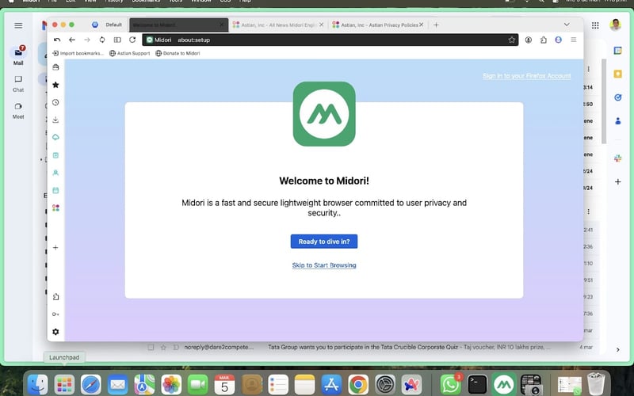
Task: Open the Bookmarks star in Midori sidebar
Action: (x=55, y=85)
